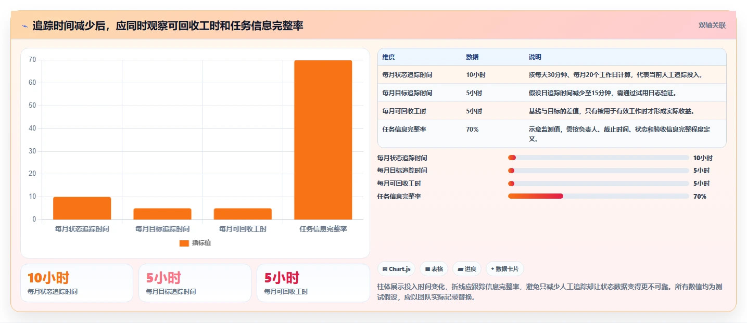Click the 每月可回收工时 table row label

click(404, 111)
